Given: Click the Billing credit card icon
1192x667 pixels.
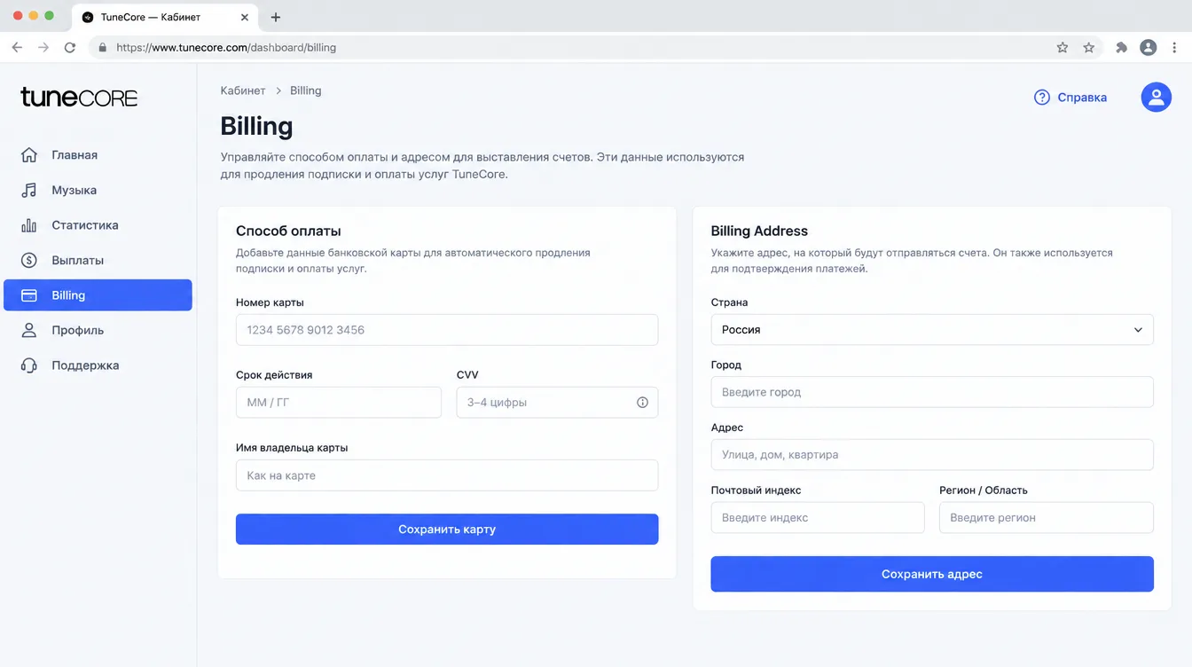Looking at the screenshot, I should pos(29,295).
